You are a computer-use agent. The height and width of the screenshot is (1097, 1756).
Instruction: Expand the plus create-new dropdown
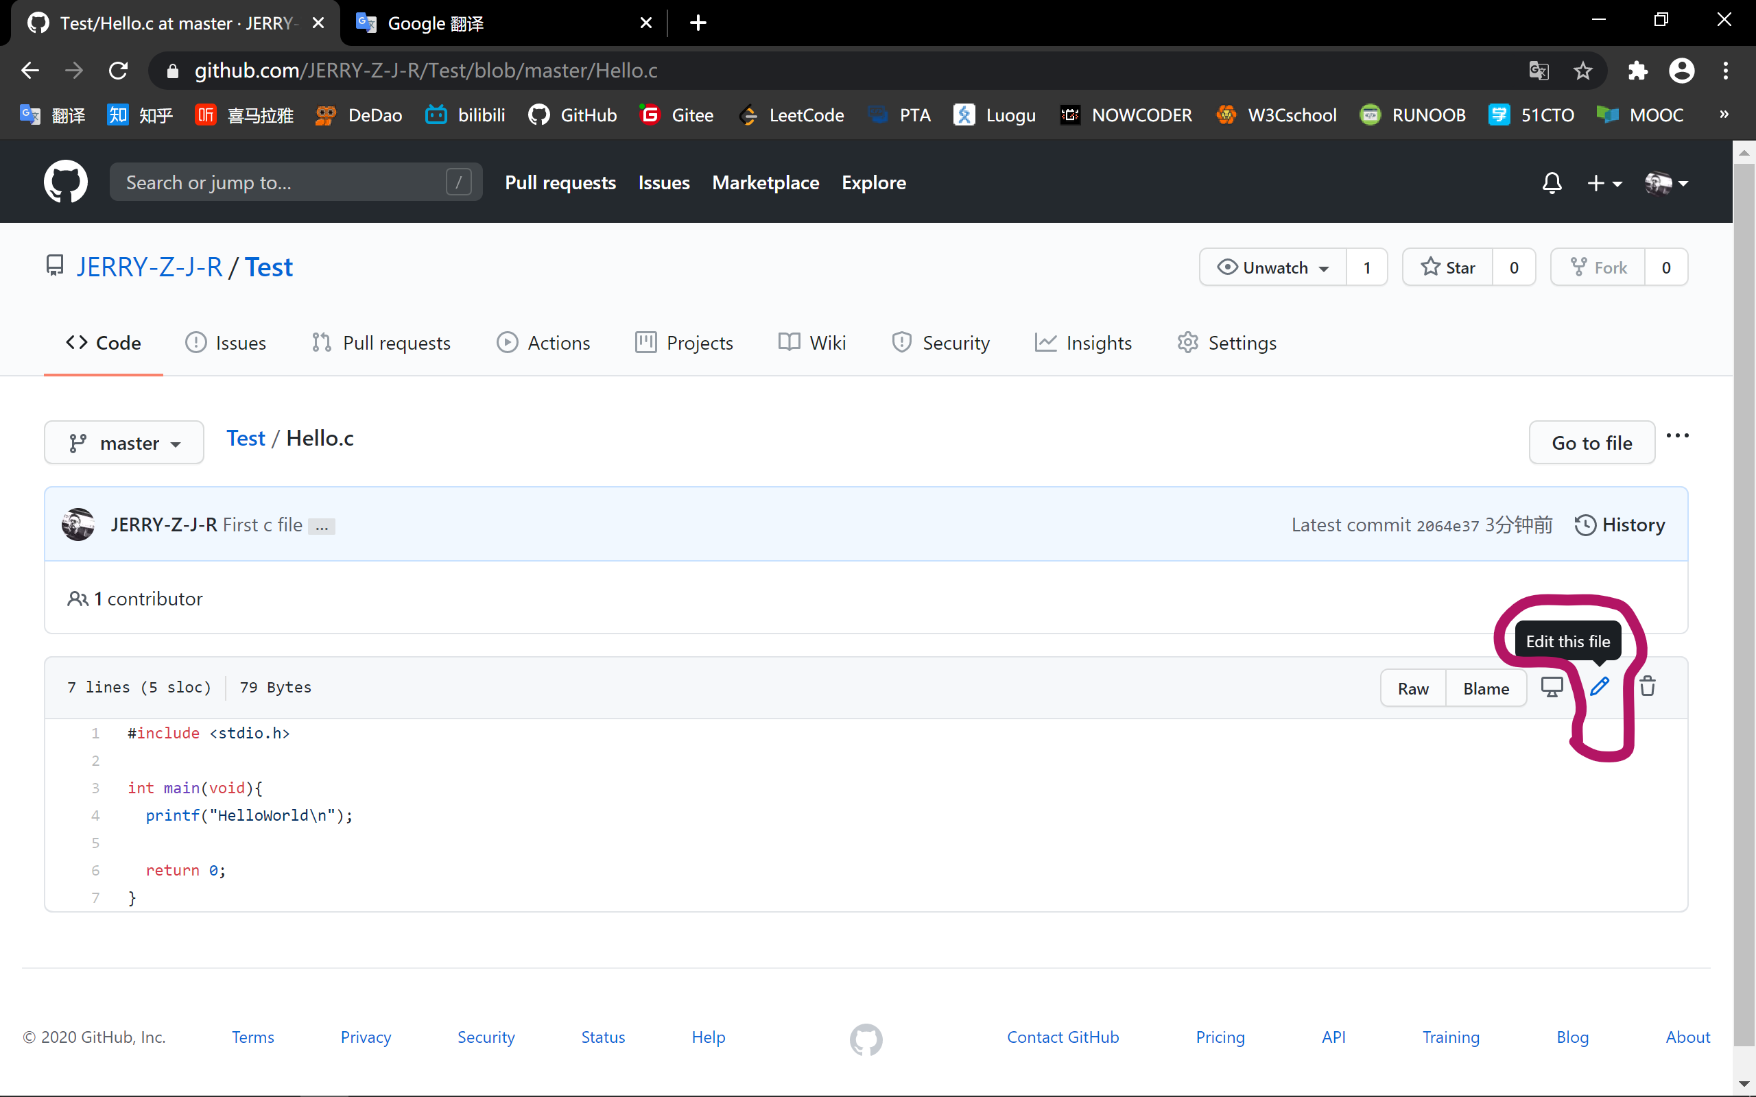[1604, 183]
